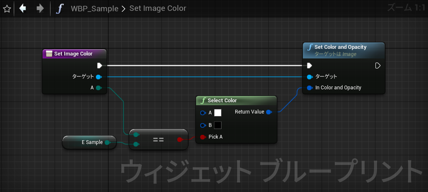Open the white A color swatch
Image resolution: width=428 pixels, height=192 pixels.
218,113
